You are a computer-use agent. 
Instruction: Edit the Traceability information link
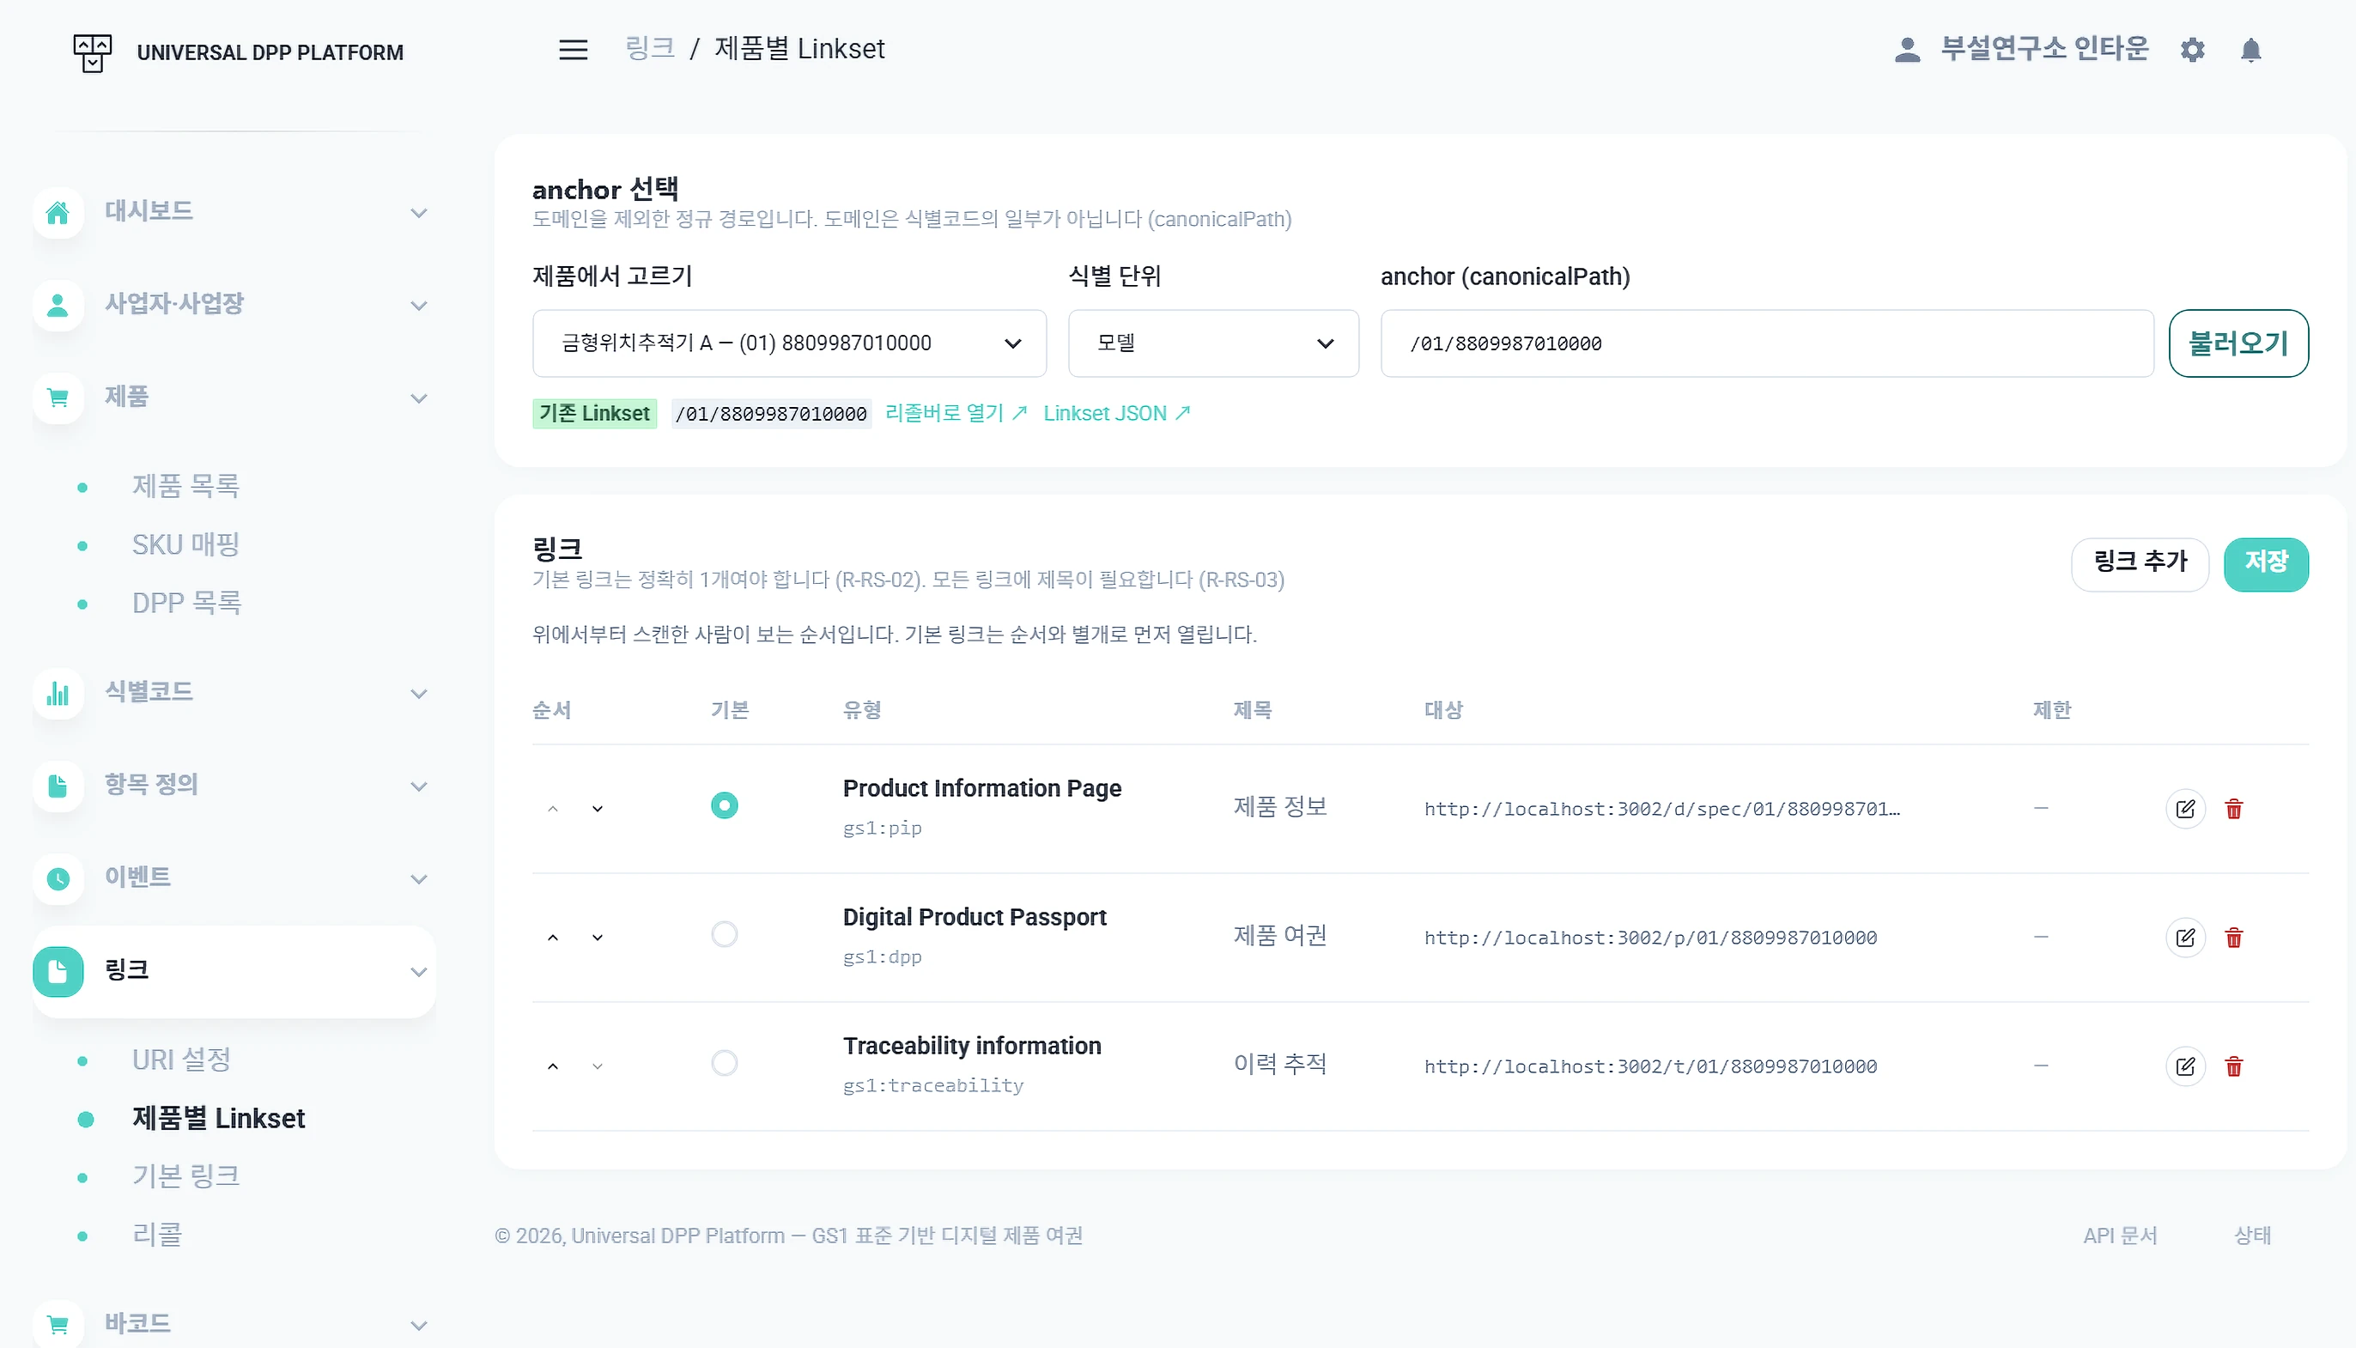(2185, 1066)
